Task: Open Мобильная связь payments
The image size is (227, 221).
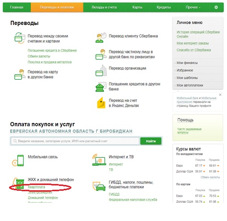Action: 43,157
